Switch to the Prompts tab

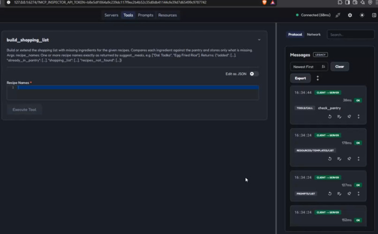pyautogui.click(x=145, y=15)
